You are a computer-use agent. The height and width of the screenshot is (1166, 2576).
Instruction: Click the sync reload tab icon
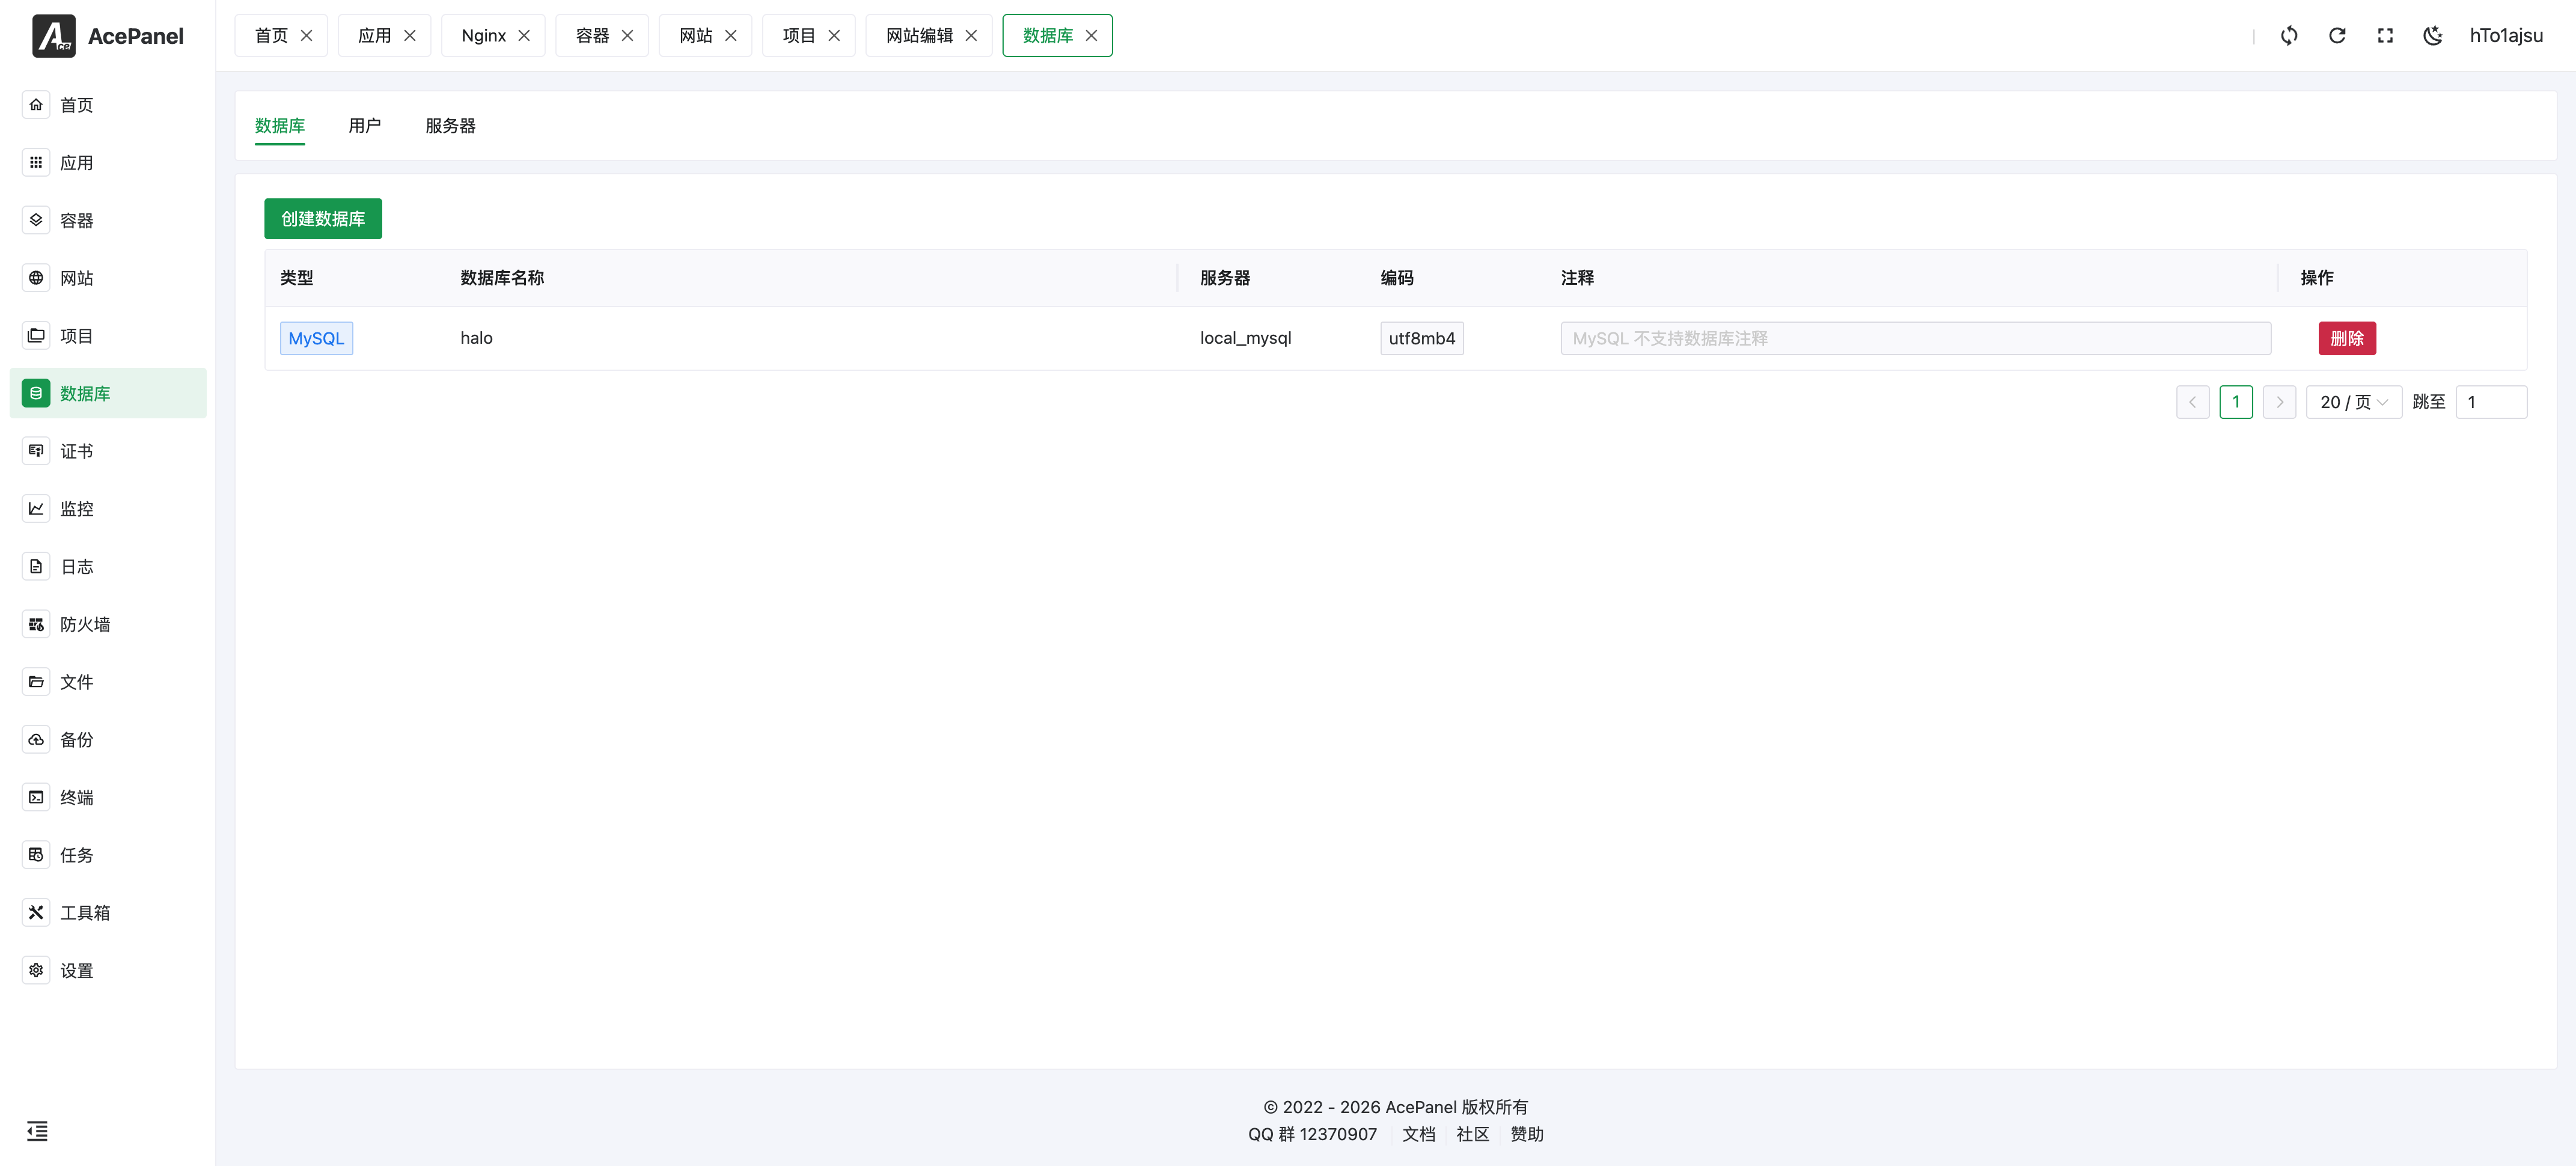[x=2288, y=36]
